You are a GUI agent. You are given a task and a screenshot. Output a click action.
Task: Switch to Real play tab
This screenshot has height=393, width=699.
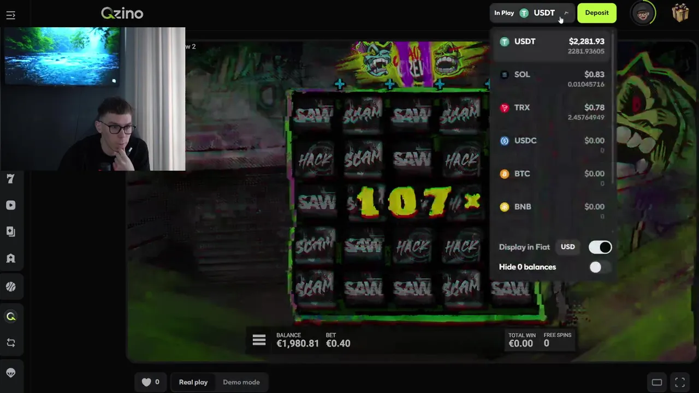(x=193, y=382)
